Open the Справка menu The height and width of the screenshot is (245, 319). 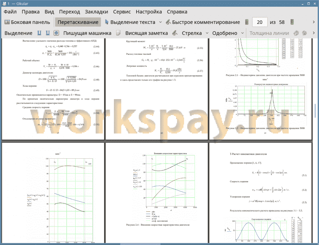177,12
